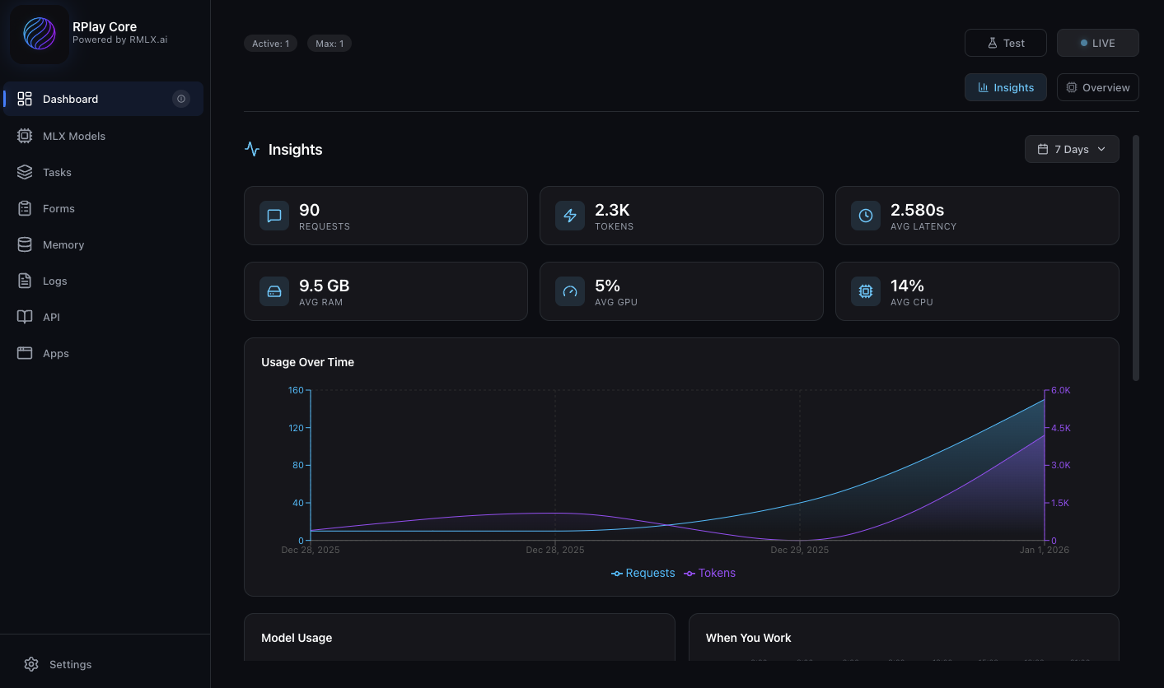1164x688 pixels.
Task: Expand the Dashboard pin control
Action: [181, 98]
